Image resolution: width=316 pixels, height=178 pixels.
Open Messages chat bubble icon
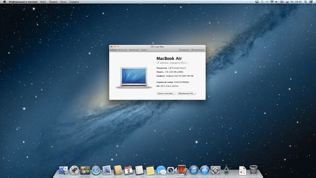click(161, 170)
